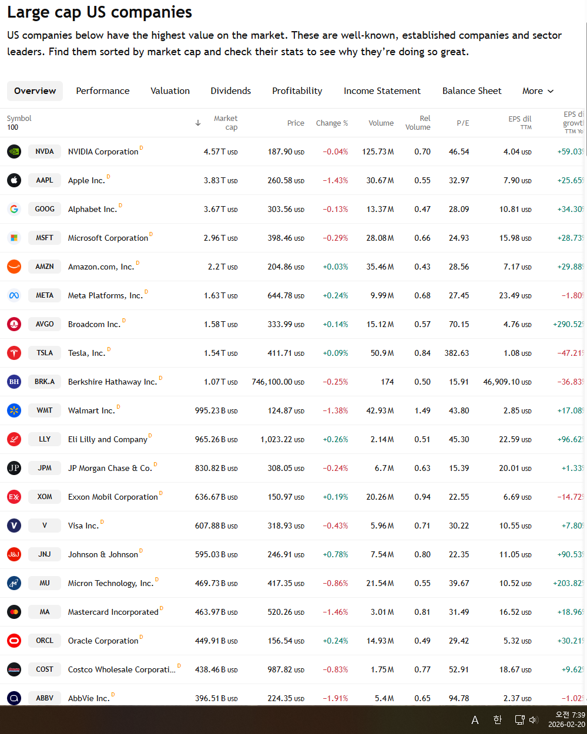Sort by the Rel Volume column header
This screenshot has width=587, height=734.
pyautogui.click(x=418, y=123)
